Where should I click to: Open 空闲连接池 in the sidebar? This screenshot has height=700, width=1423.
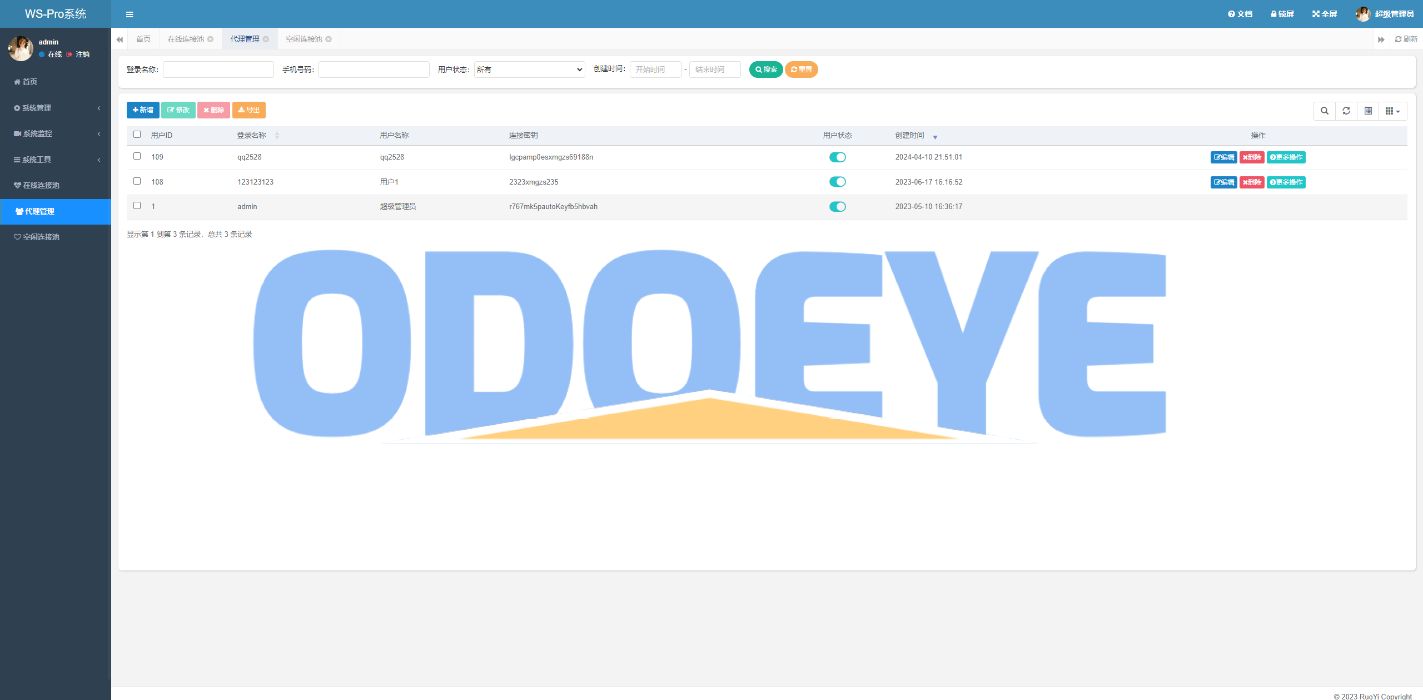coord(56,237)
